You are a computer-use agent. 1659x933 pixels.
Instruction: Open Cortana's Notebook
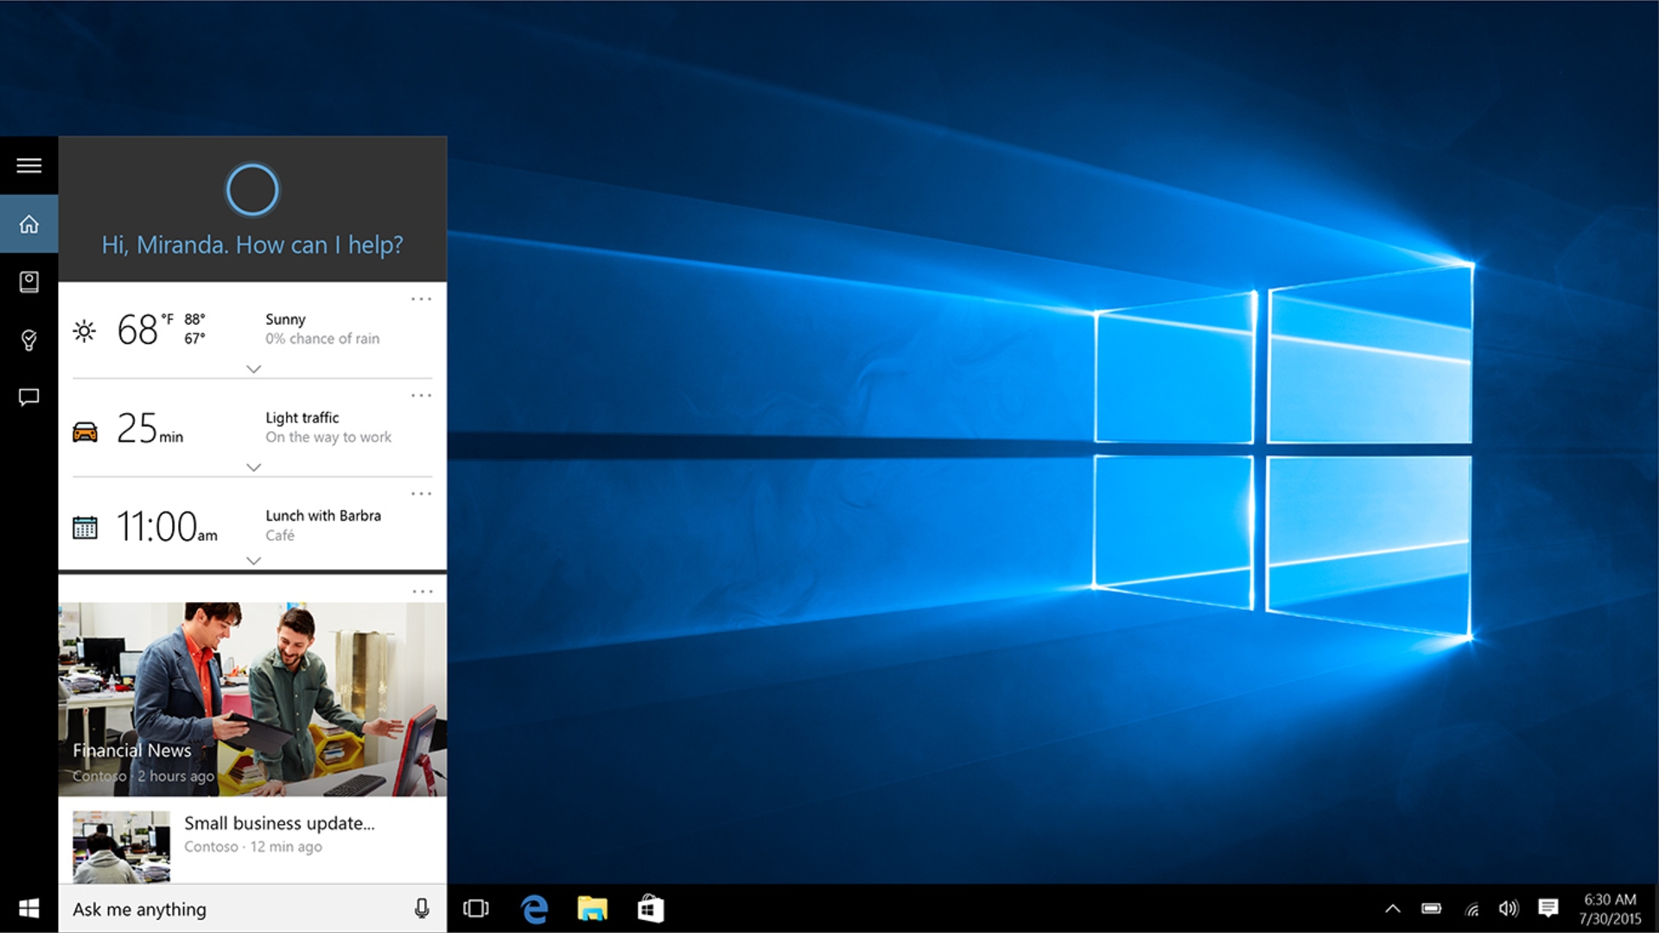pyautogui.click(x=29, y=281)
